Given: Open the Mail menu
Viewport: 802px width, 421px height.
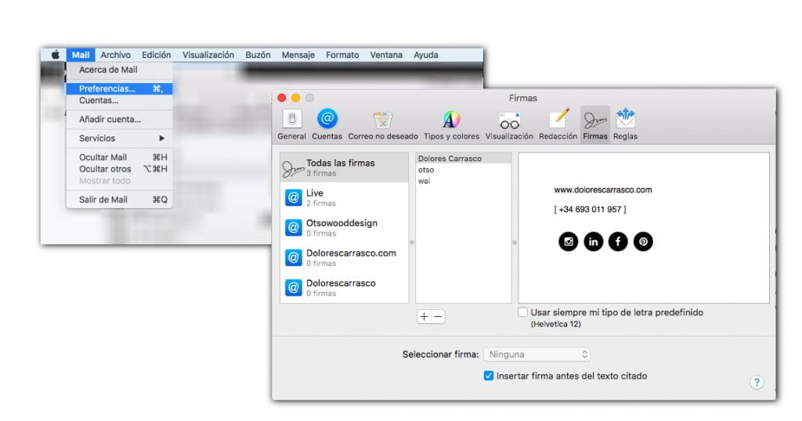Looking at the screenshot, I should point(81,55).
